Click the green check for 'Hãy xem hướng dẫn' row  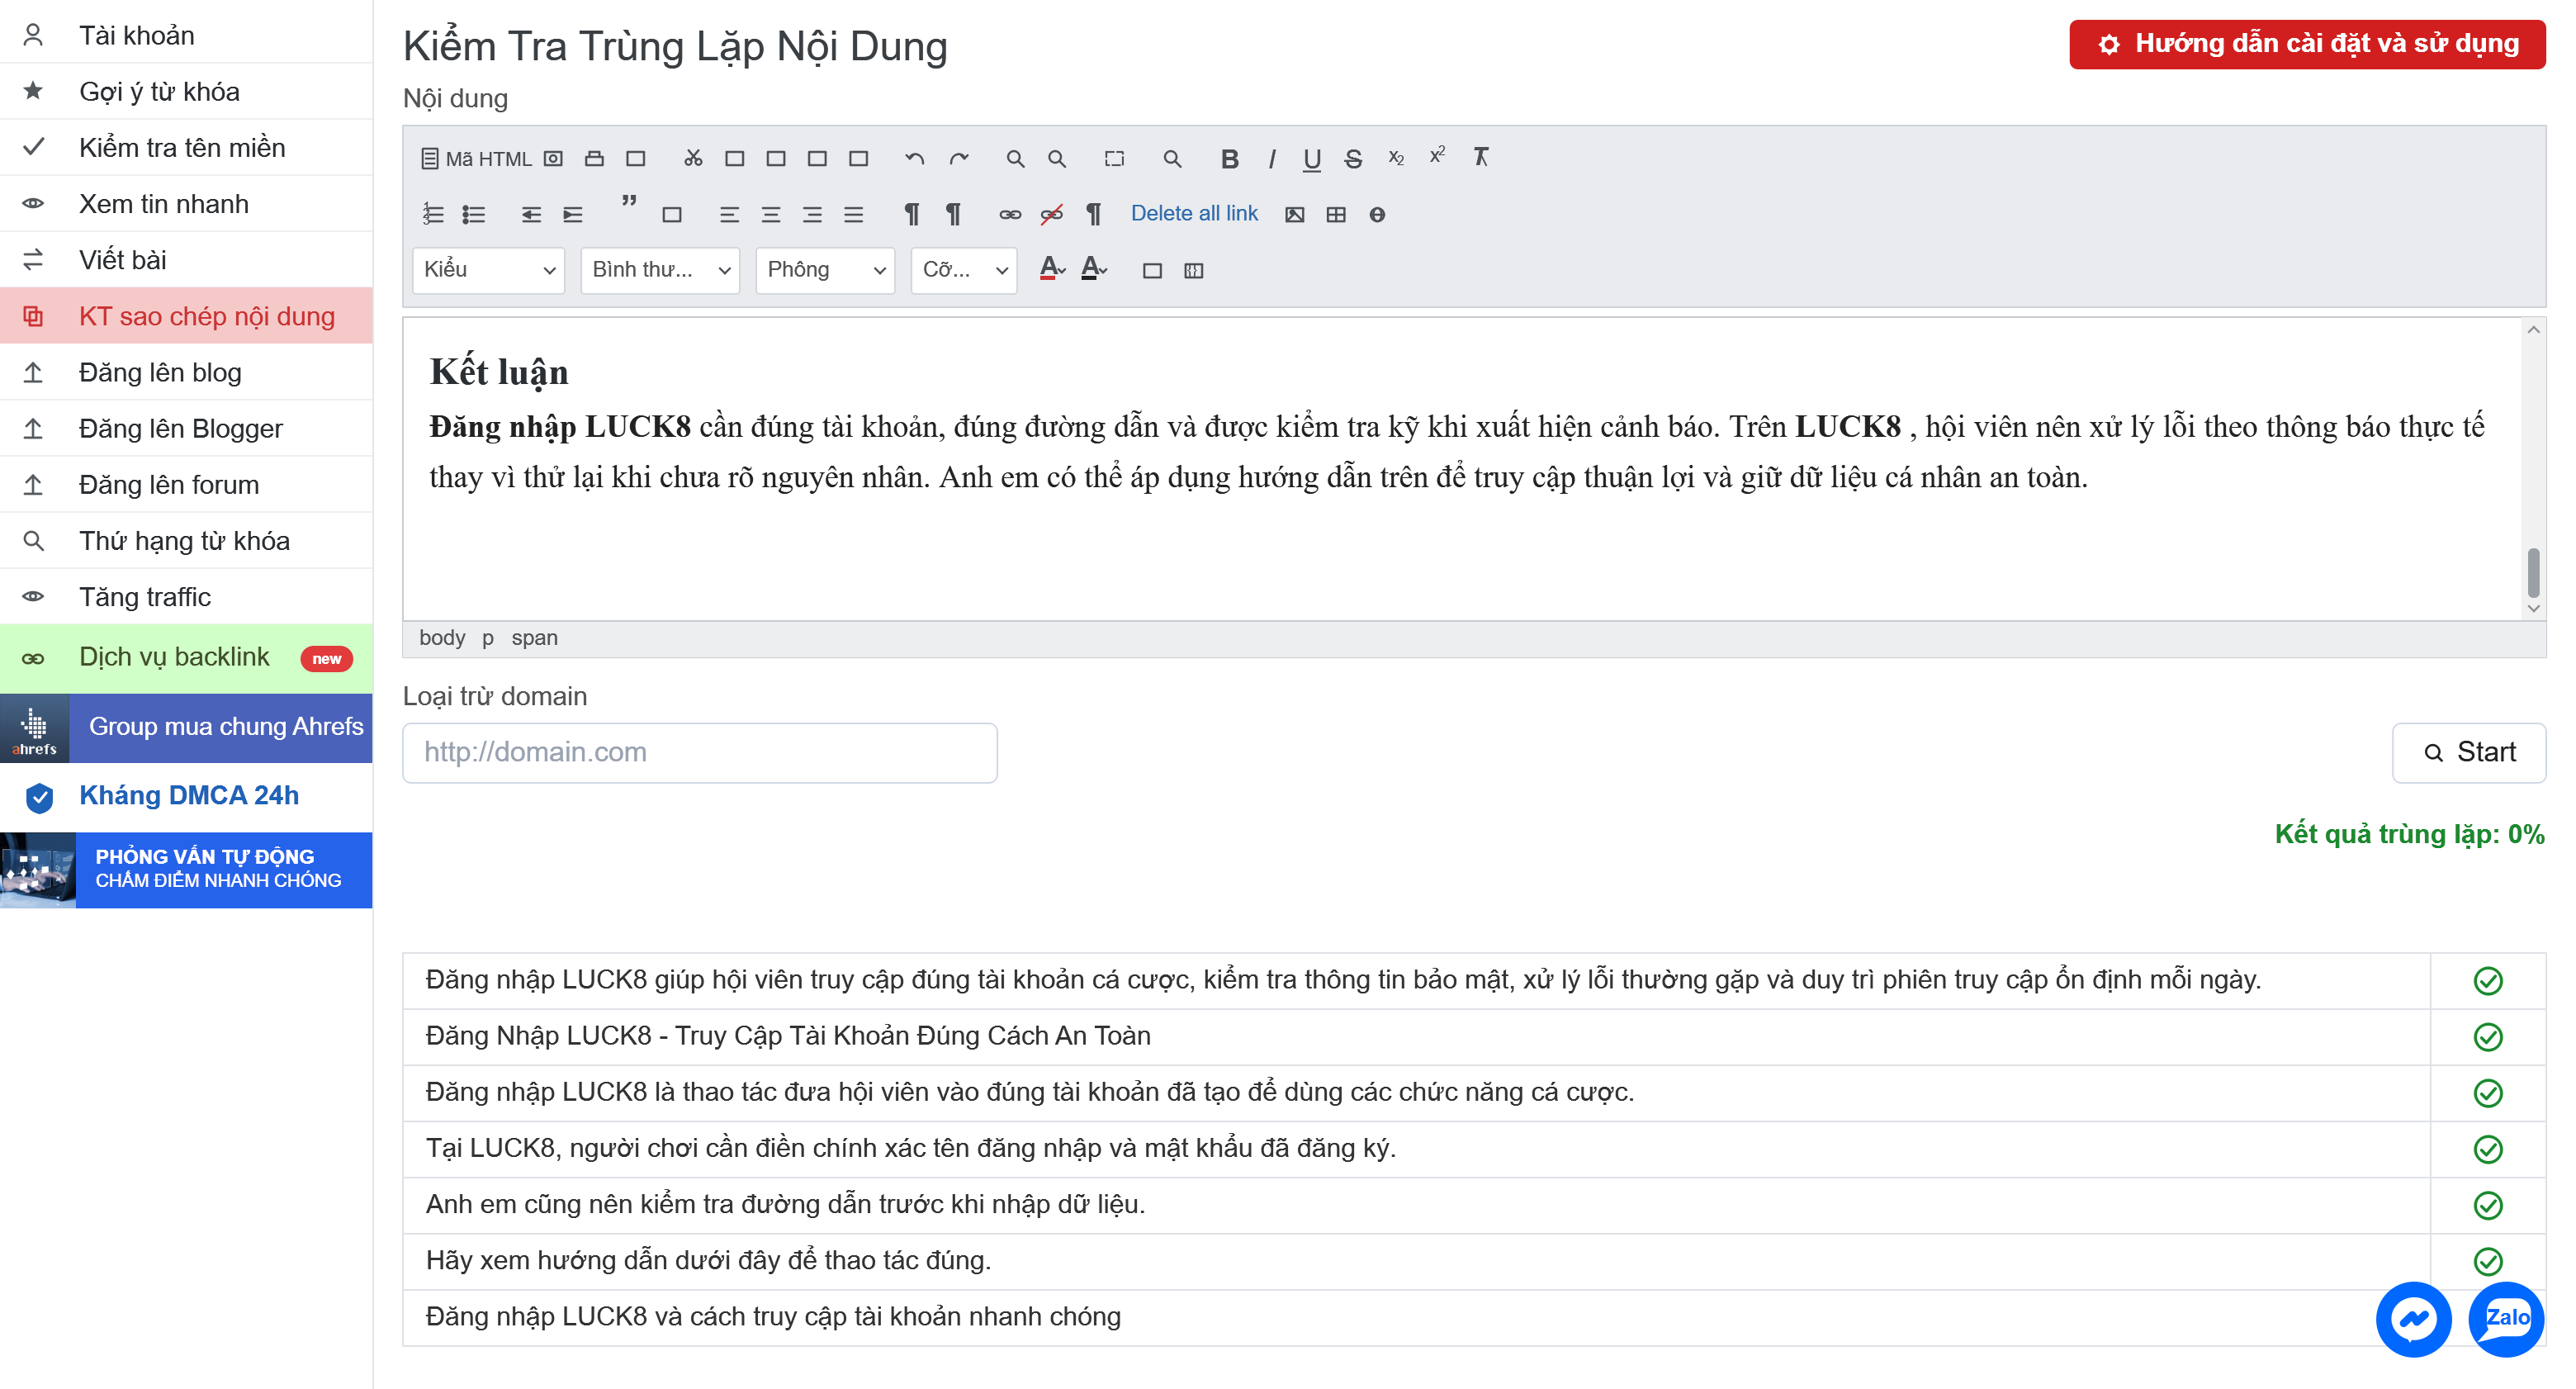tap(2487, 1261)
